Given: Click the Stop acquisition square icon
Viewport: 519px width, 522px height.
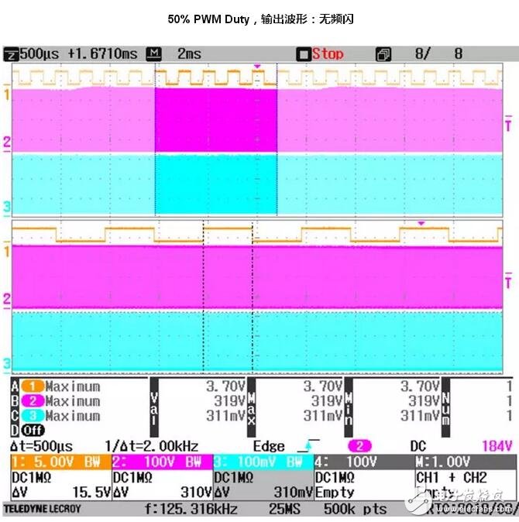Looking at the screenshot, I should click(304, 54).
